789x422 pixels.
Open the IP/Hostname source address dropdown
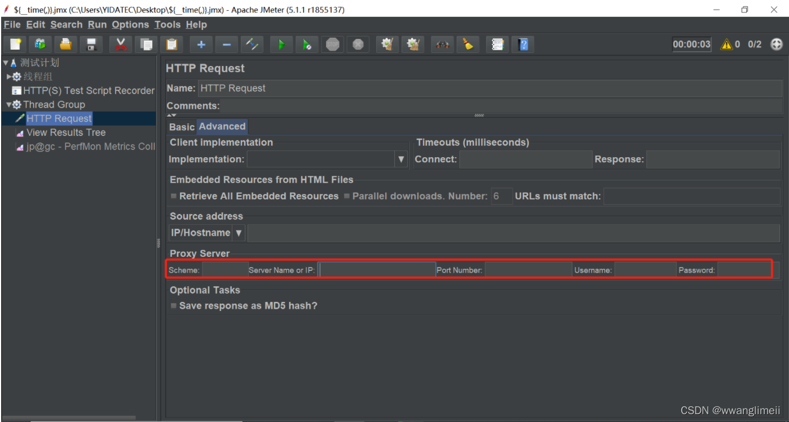pos(239,233)
